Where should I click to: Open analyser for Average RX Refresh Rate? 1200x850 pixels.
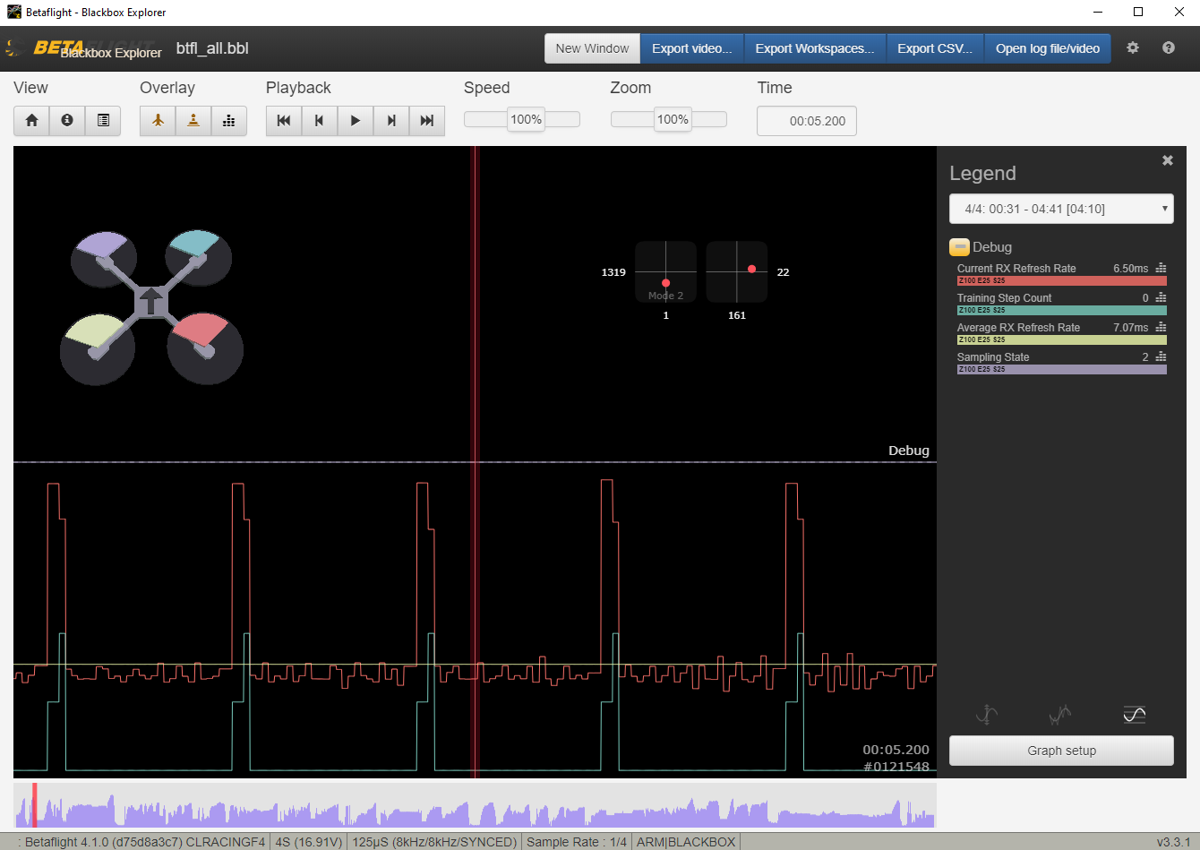[1161, 327]
